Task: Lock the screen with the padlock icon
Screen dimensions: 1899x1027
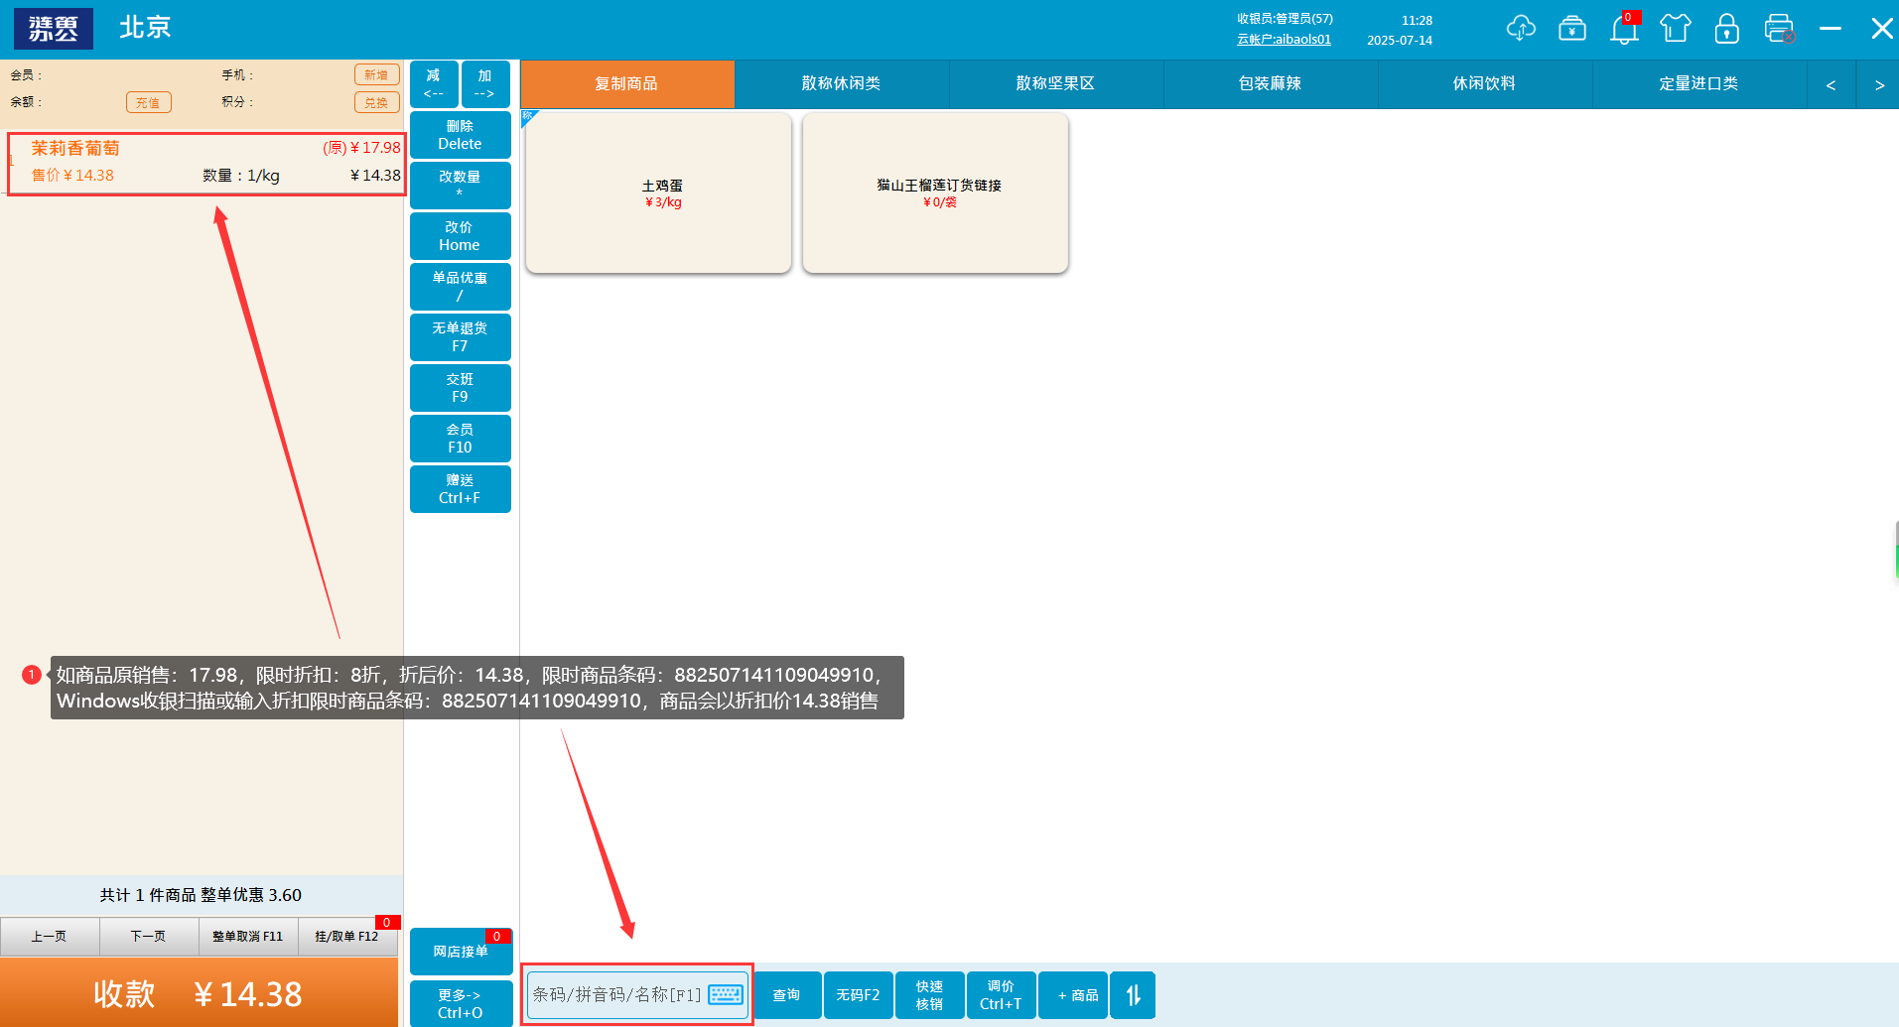Action: click(x=1726, y=29)
